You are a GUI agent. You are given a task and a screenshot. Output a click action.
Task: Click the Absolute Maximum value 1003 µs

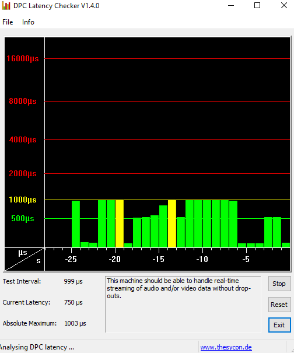75,323
